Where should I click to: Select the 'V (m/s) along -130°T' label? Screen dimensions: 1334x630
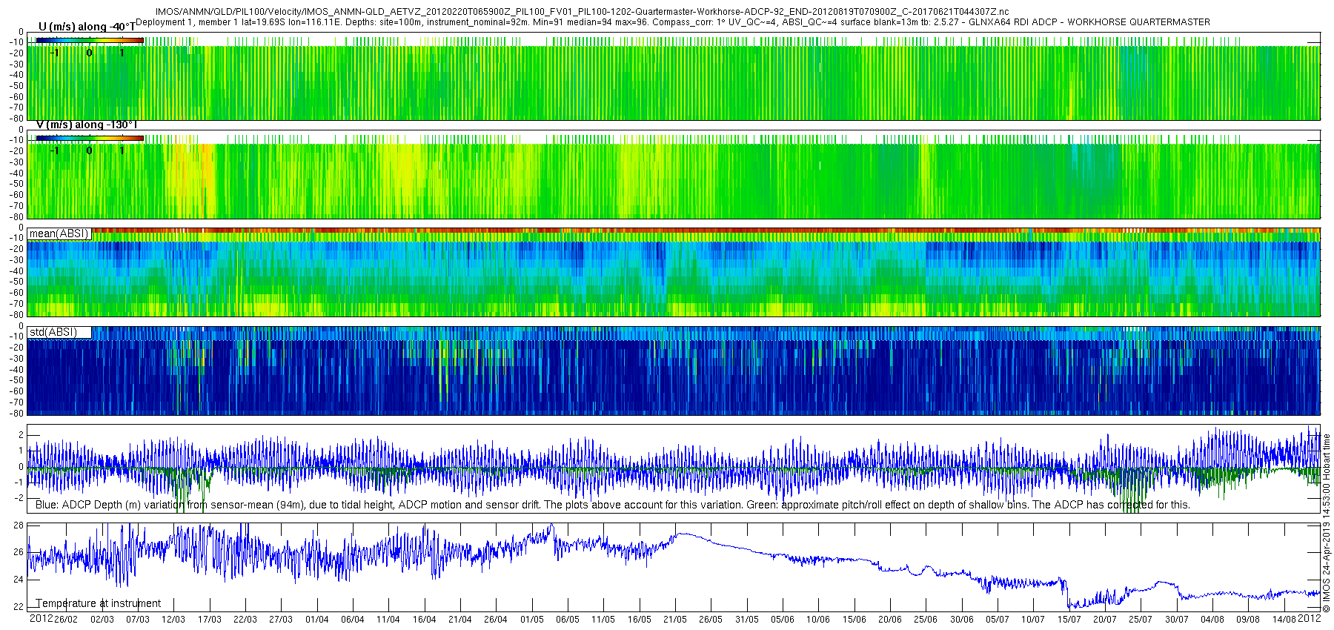[x=87, y=125]
